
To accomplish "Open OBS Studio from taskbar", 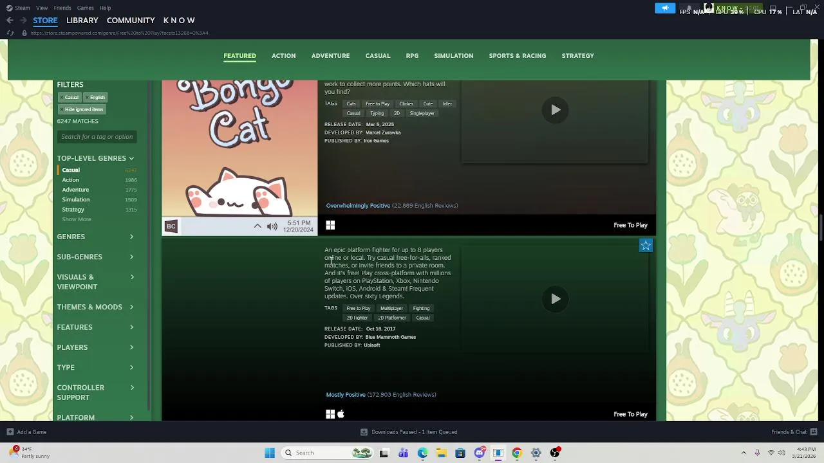I will tap(555, 453).
